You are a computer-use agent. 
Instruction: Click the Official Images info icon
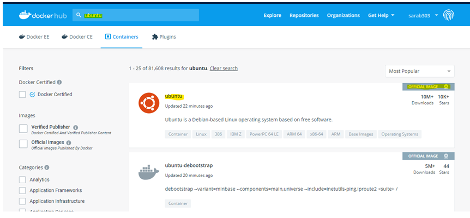point(69,142)
